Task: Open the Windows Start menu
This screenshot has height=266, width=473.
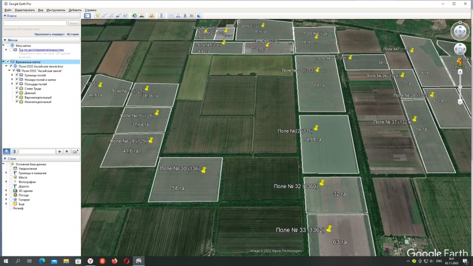Action: 5,261
